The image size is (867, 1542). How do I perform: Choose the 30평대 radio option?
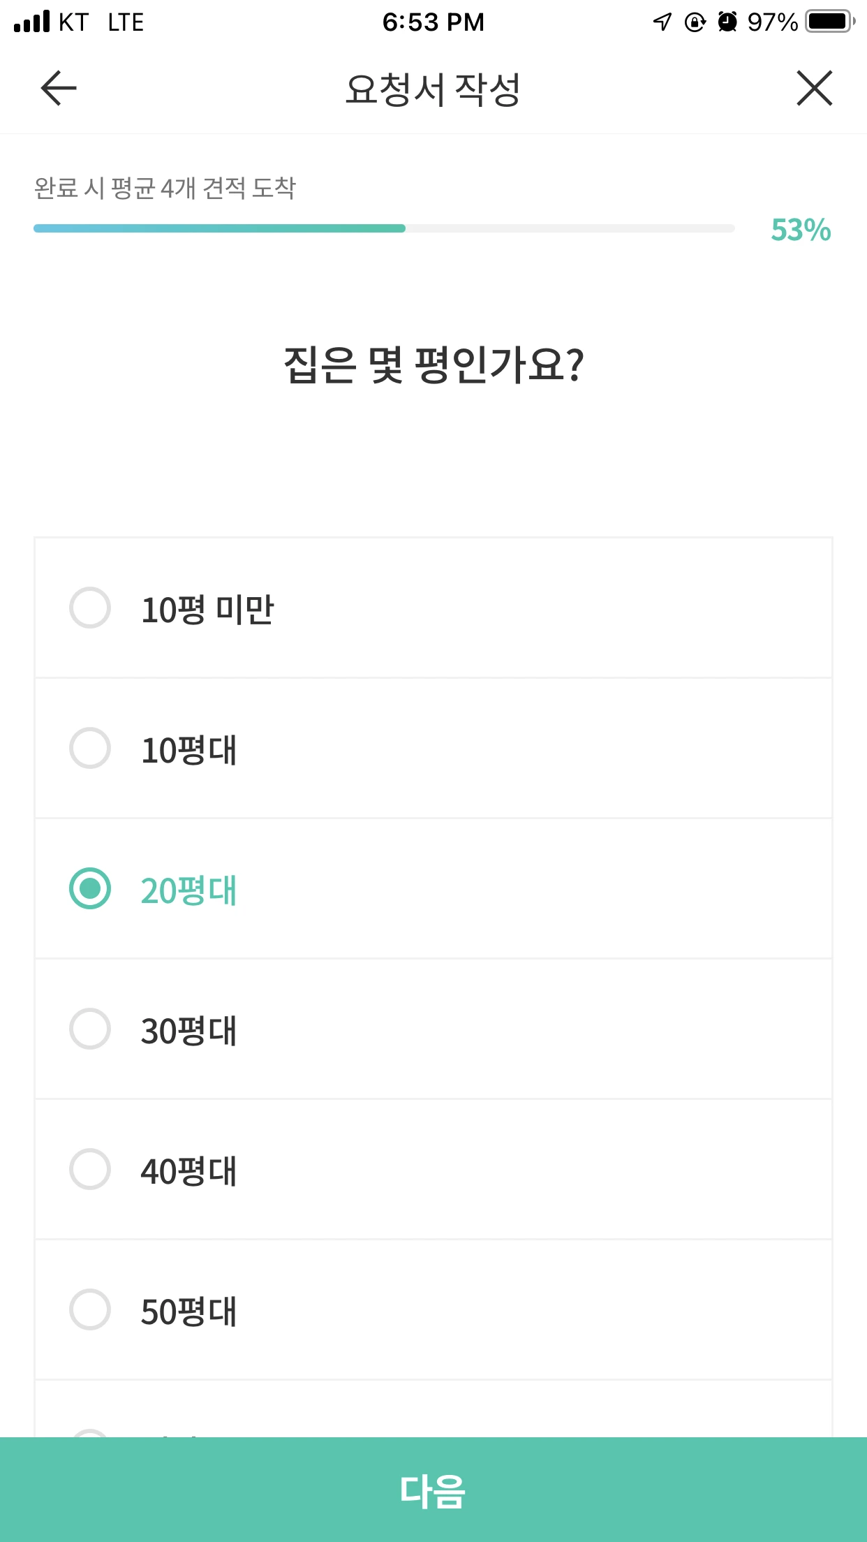pyautogui.click(x=90, y=1029)
